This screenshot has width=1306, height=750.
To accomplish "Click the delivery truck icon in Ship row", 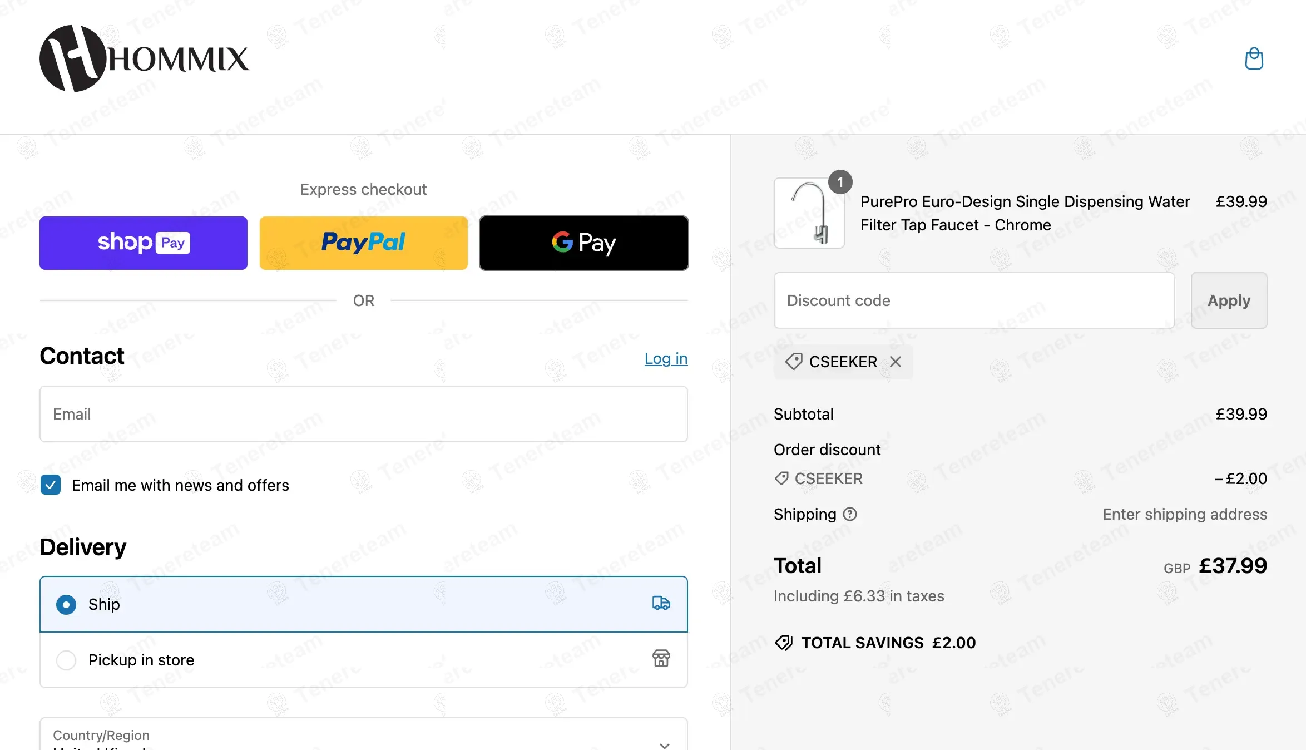I will click(661, 603).
